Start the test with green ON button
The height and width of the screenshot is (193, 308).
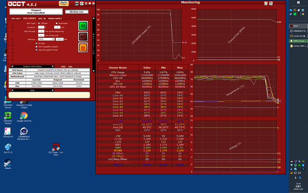(83, 26)
